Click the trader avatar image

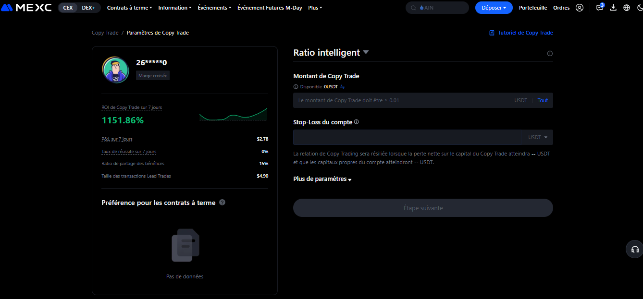coord(115,70)
